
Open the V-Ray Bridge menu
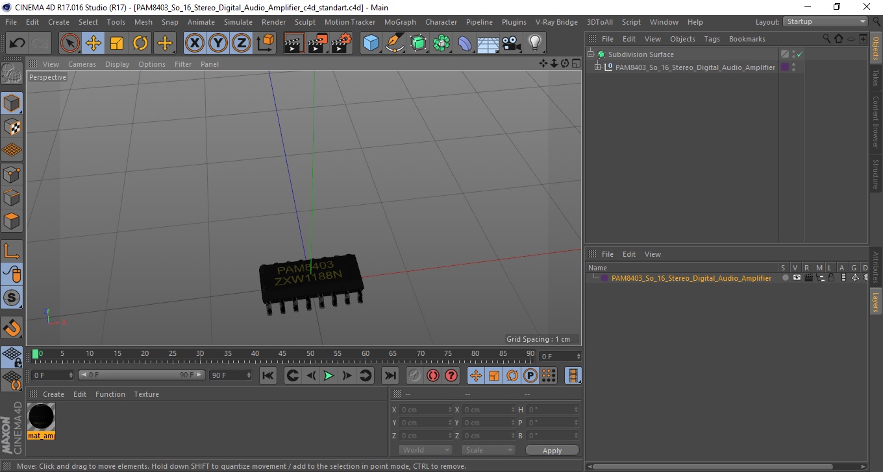556,22
